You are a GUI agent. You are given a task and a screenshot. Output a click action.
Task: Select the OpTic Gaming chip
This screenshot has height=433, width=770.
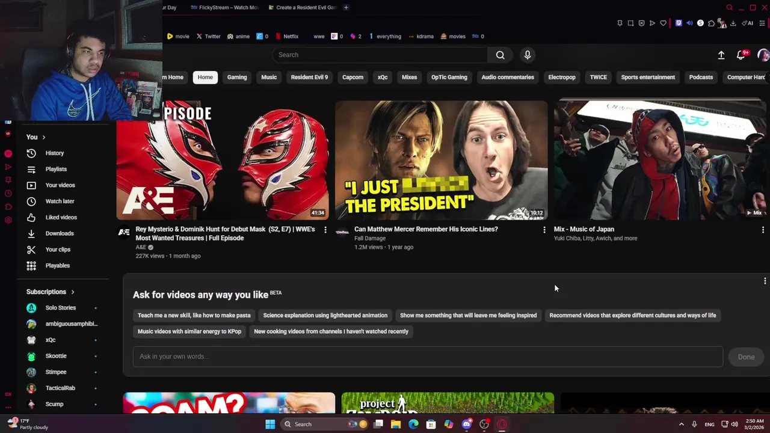[449, 77]
